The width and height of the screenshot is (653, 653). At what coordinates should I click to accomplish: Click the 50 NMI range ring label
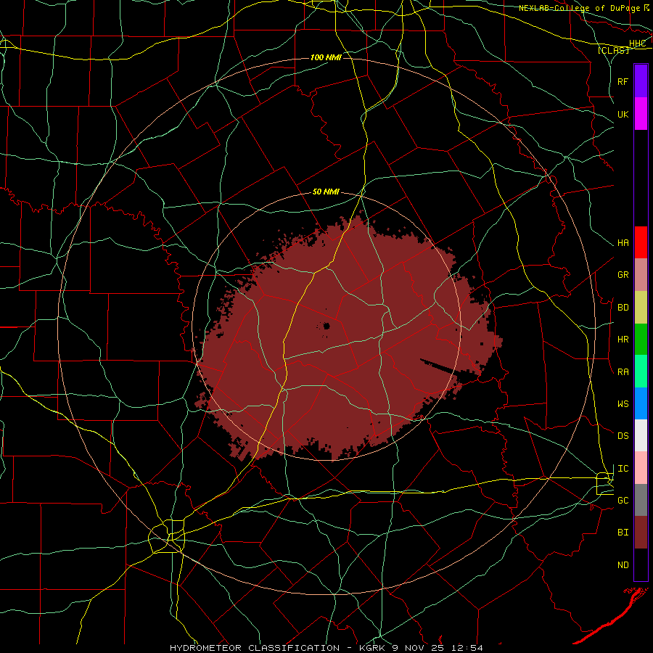(326, 192)
